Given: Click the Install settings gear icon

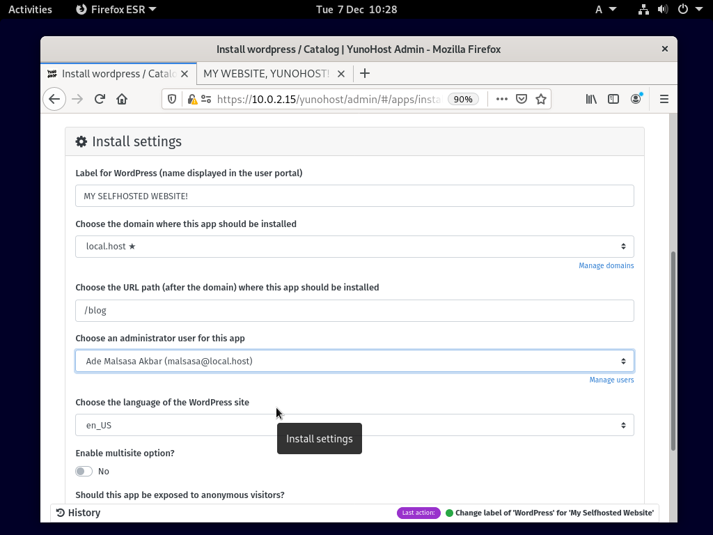Looking at the screenshot, I should point(81,141).
